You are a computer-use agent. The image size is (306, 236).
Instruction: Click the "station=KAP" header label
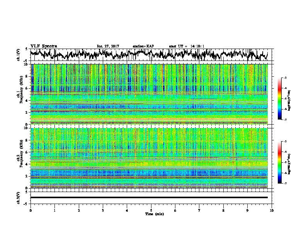coord(143,46)
